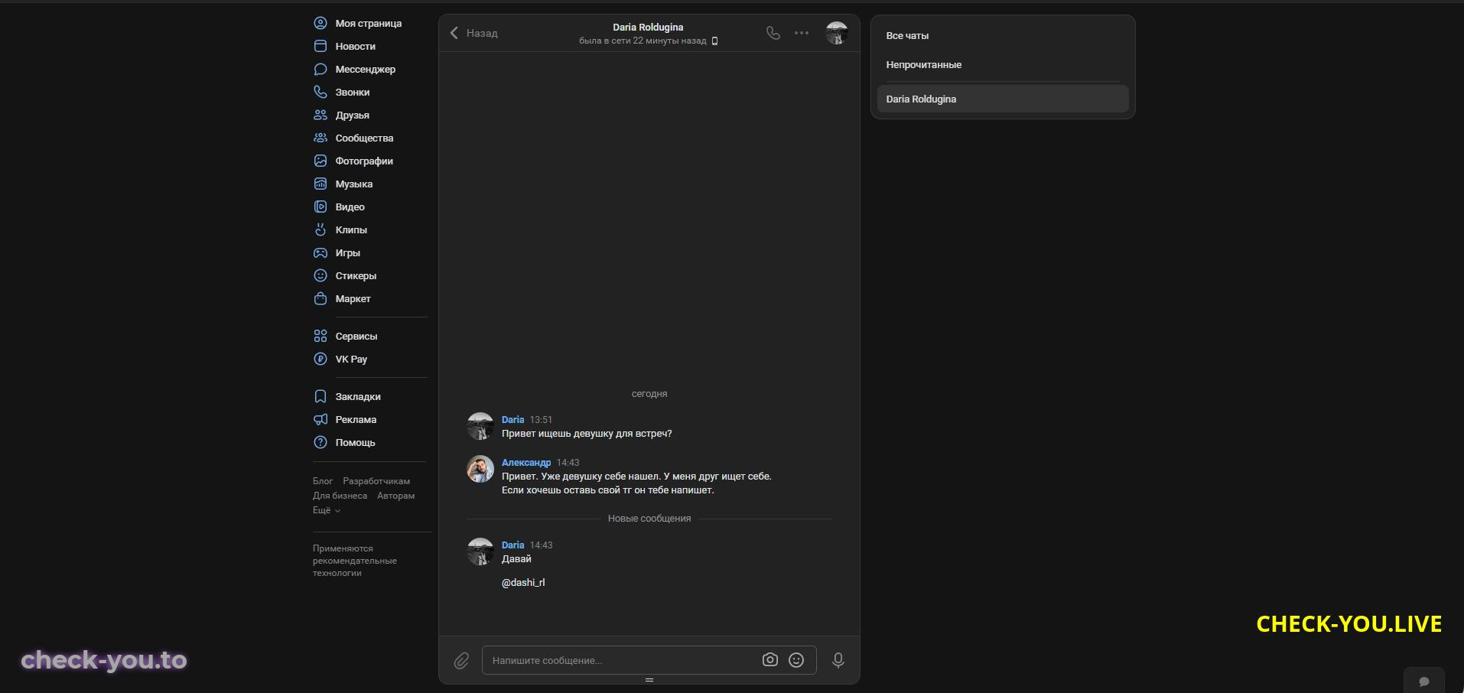Record a voice message with microphone icon

click(838, 660)
